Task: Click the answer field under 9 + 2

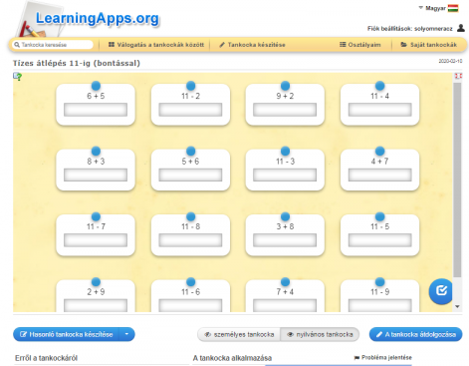Action: [285, 110]
